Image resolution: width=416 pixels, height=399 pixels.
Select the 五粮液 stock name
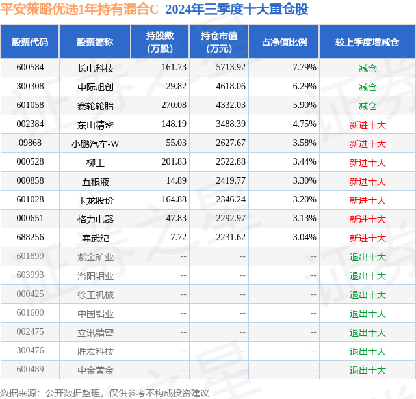tap(96, 182)
